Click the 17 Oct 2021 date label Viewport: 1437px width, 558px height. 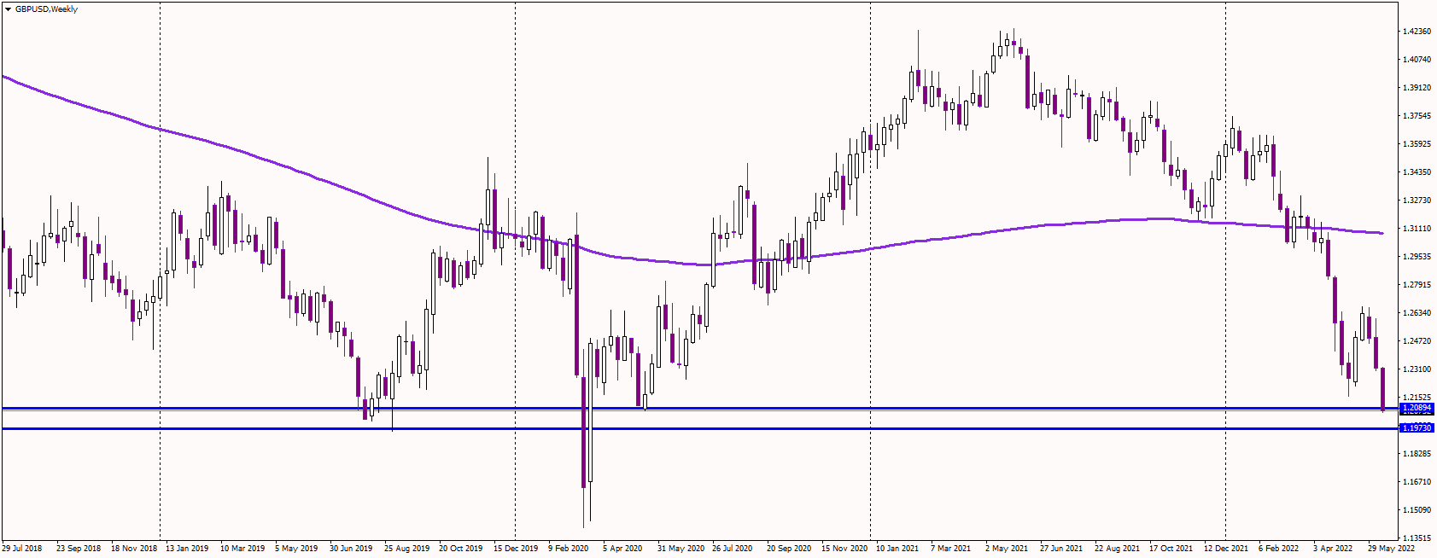(x=1171, y=549)
